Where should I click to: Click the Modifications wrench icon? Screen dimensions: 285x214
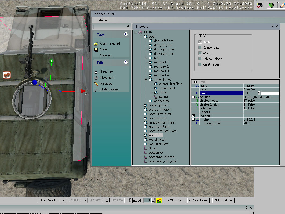click(x=96, y=90)
